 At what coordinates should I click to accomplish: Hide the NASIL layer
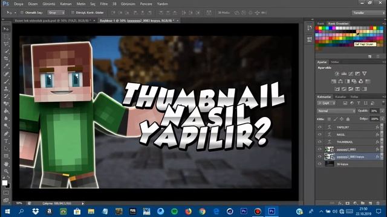coord(320,134)
